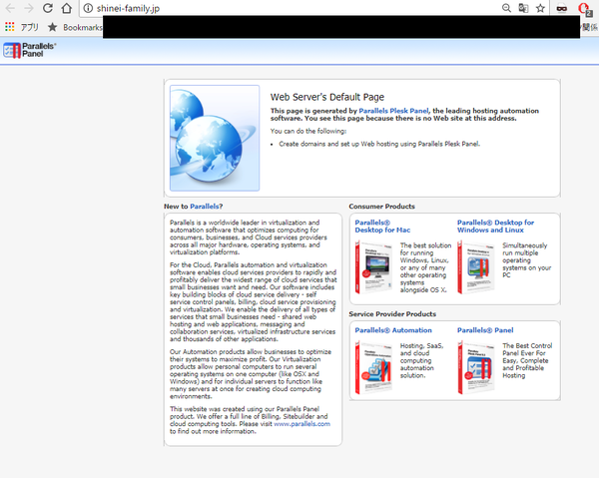Viewport: 599px width, 478px height.
Task: Bookmark this page with the star icon
Action: pos(540,8)
